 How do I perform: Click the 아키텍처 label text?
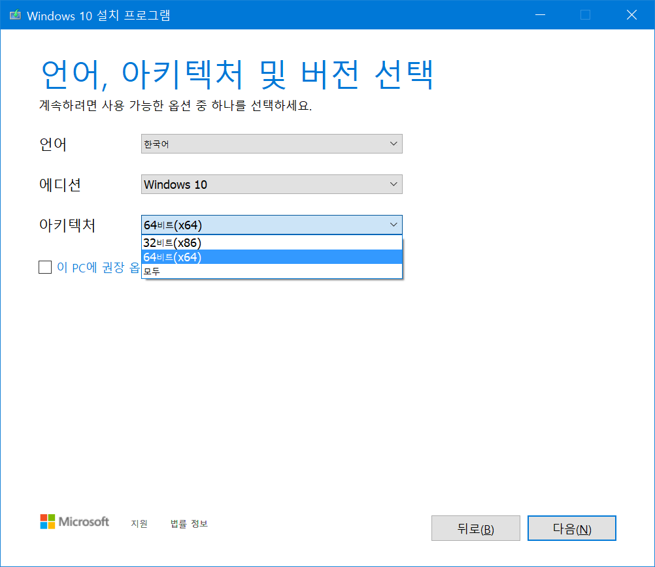click(67, 225)
